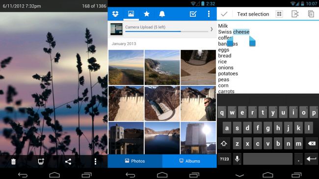Tap the share icon below the photo
The height and width of the screenshot is (179, 319).
tap(68, 162)
